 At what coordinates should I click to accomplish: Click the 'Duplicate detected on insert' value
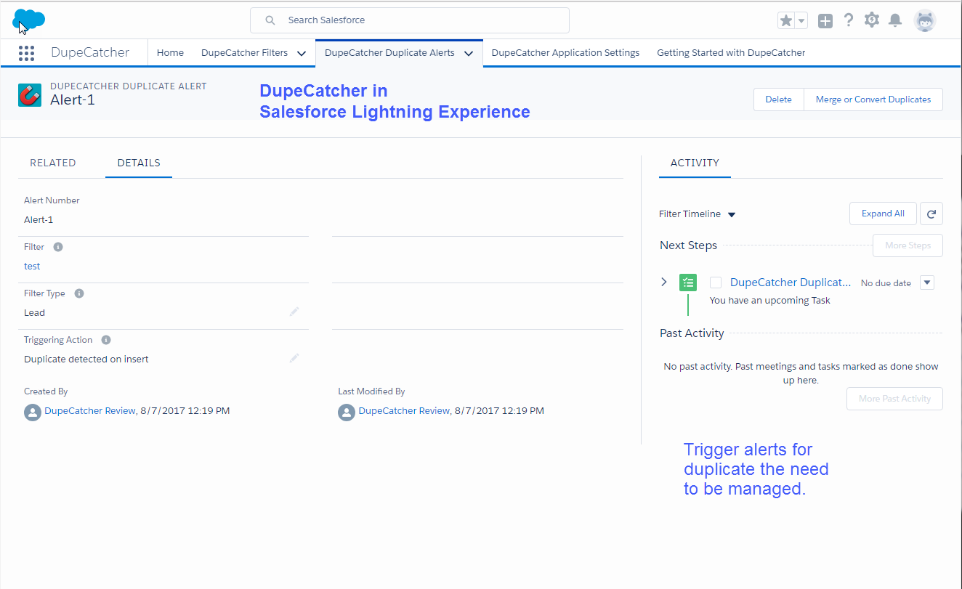(x=86, y=359)
